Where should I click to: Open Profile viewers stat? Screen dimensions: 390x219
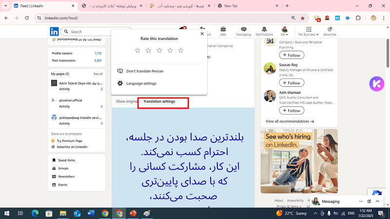point(77,53)
